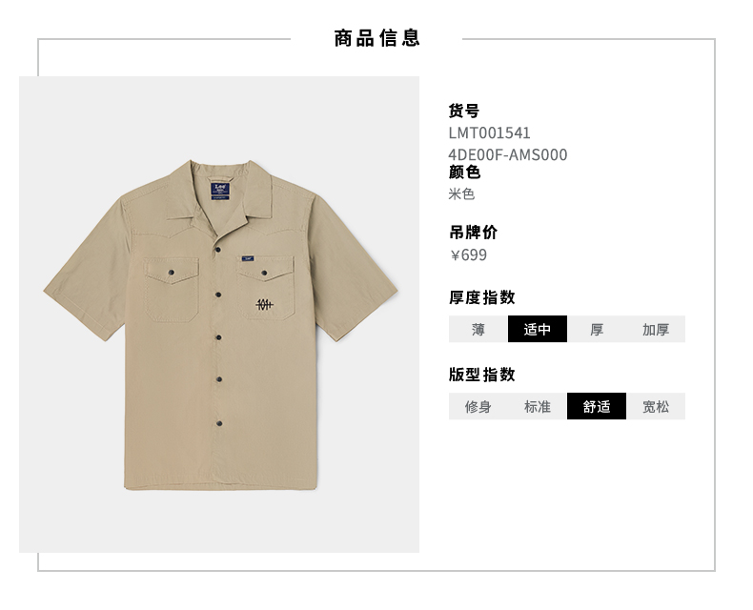Viewport: 753px width, 610px height.
Task: Select the 适中 thickness option
Action: (538, 329)
